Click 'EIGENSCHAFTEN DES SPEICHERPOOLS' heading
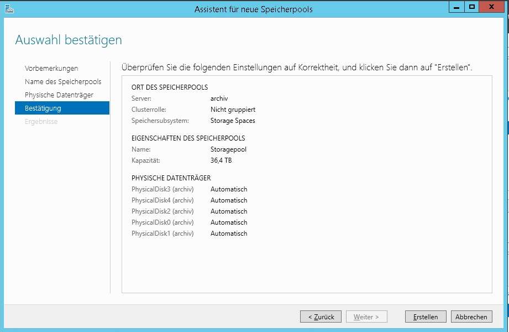Image resolution: width=509 pixels, height=332 pixels. coord(188,138)
